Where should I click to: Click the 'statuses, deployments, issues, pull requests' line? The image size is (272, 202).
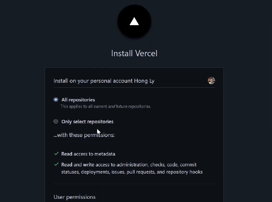(132, 172)
